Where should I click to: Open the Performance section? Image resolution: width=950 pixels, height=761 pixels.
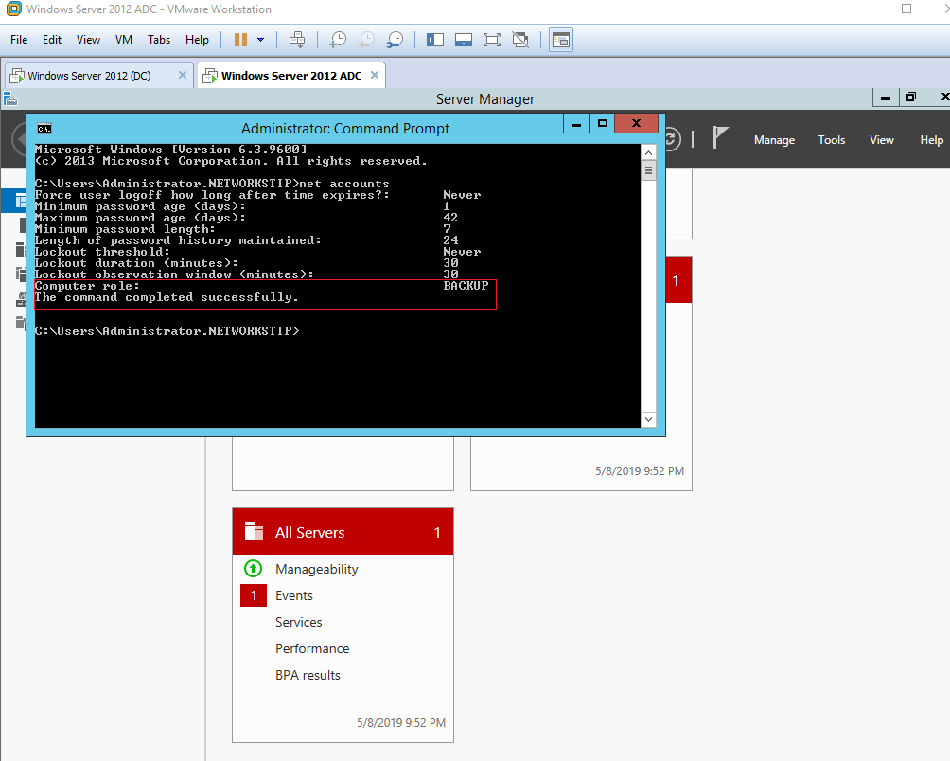(312, 648)
